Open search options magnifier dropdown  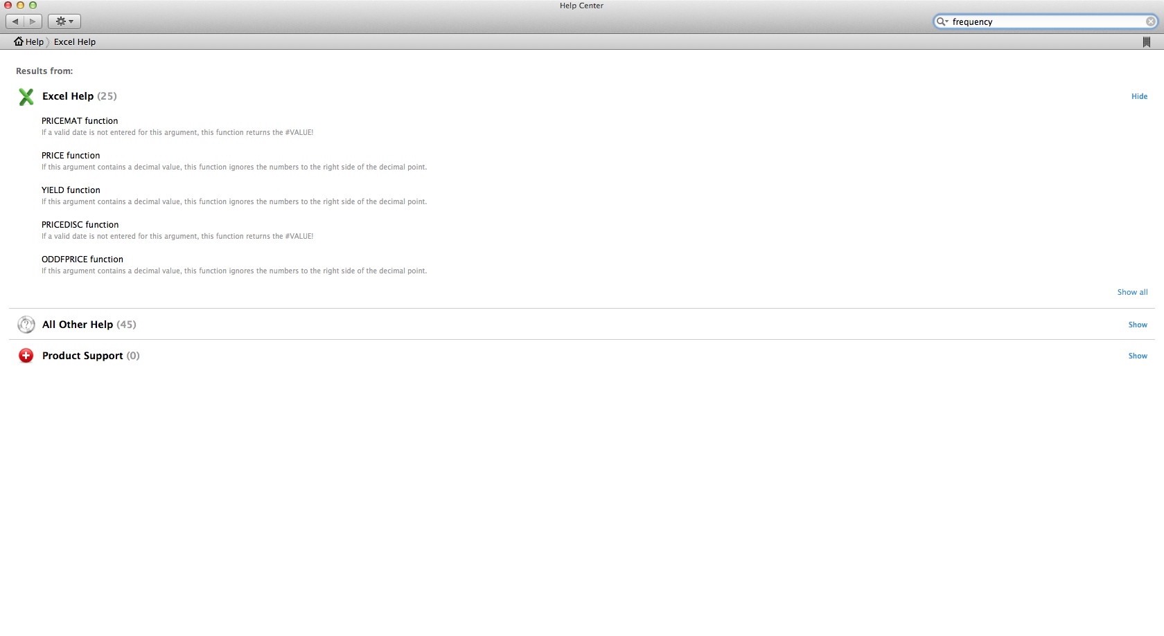(x=942, y=21)
